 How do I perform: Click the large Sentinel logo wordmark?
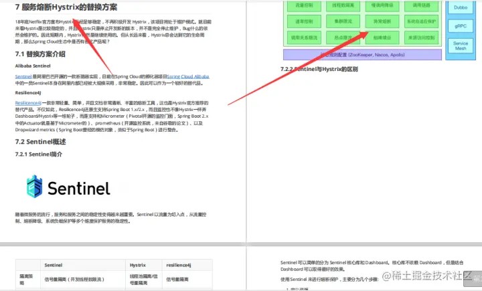pos(79,188)
